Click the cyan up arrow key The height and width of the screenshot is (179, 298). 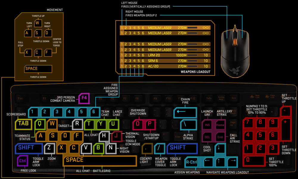[220, 162]
